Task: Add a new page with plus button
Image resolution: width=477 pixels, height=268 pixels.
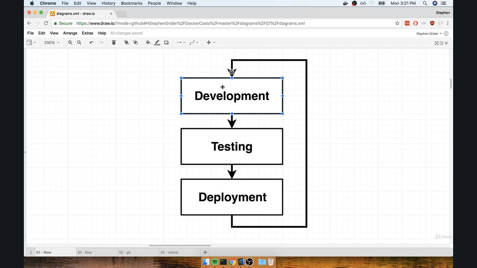Action: coord(205,252)
